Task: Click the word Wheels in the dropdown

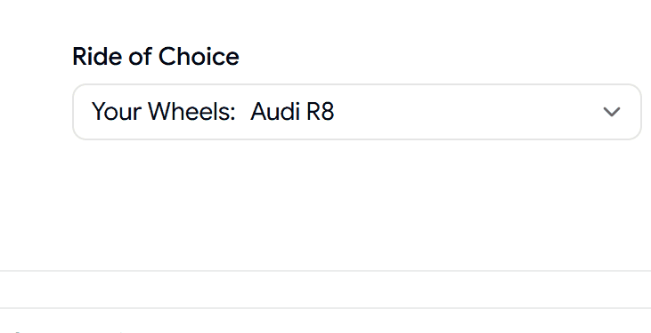Action: click(x=191, y=111)
